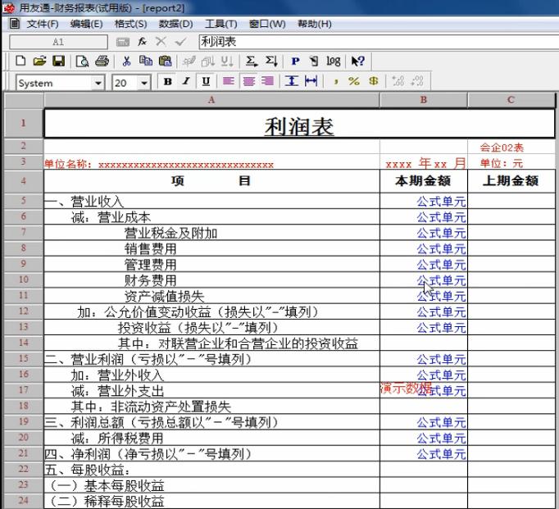Select row 5 header
This screenshot has width=559, height=509.
[x=24, y=200]
